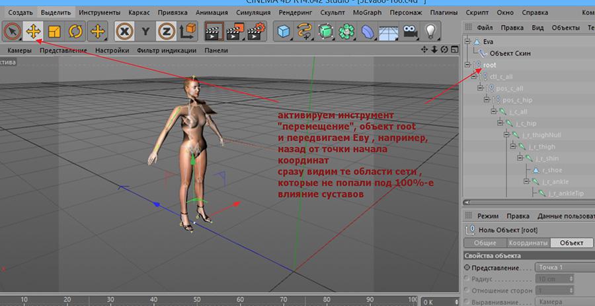Add a Cube primitive object
This screenshot has width=595, height=306.
coord(284,31)
